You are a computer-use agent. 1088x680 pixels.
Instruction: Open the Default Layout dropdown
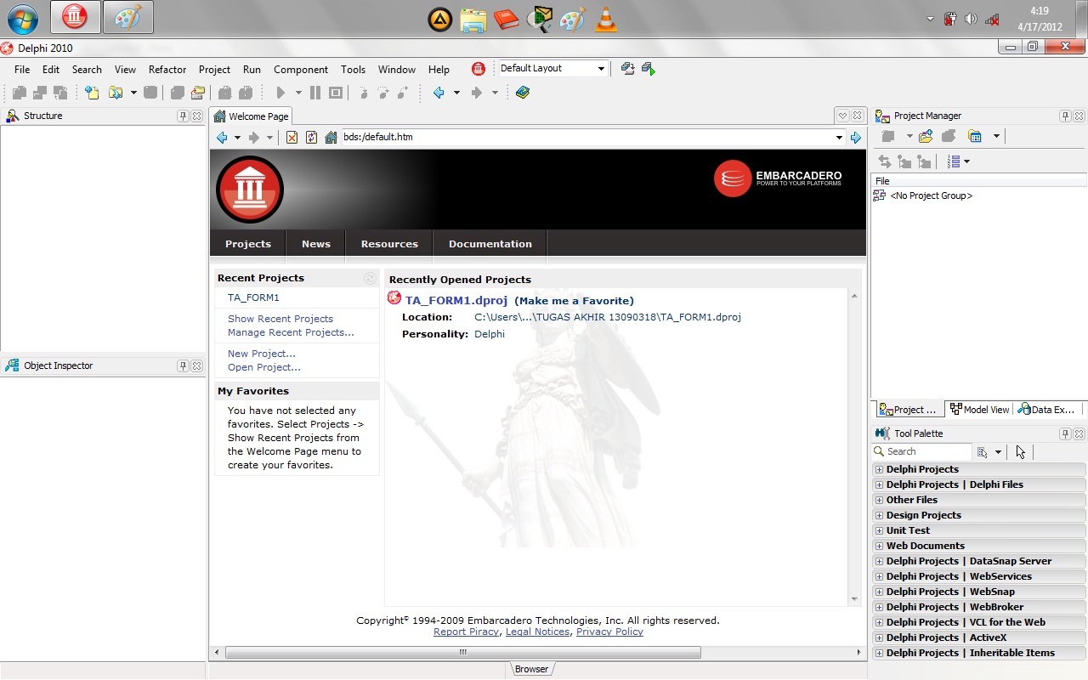click(601, 69)
